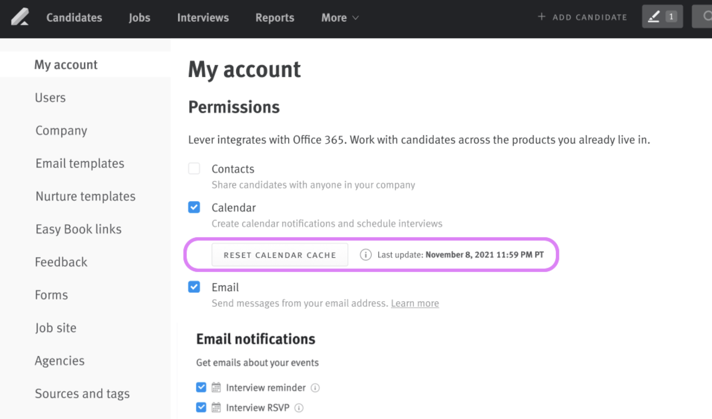Uncheck the Email permission checkbox

pyautogui.click(x=194, y=287)
